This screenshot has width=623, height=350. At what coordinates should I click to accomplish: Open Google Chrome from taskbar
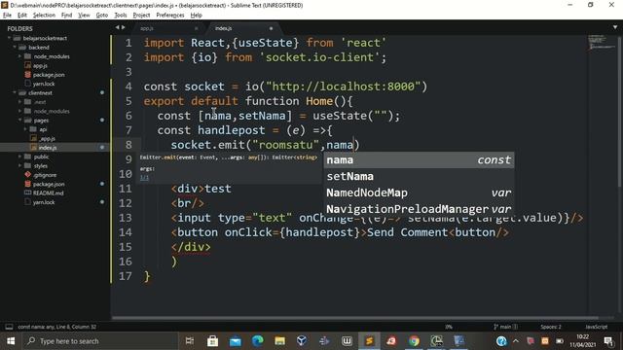414,341
